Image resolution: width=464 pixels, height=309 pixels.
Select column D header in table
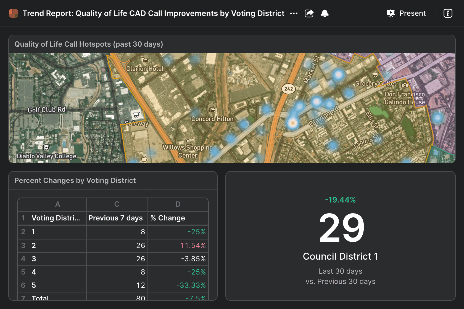[x=178, y=204]
